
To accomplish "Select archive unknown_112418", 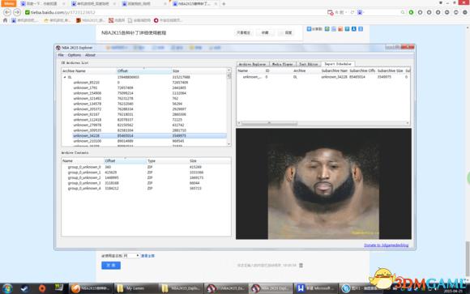I will click(88, 120).
